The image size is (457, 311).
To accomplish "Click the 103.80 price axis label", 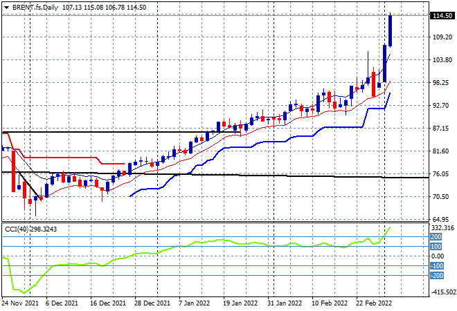I will click(442, 60).
